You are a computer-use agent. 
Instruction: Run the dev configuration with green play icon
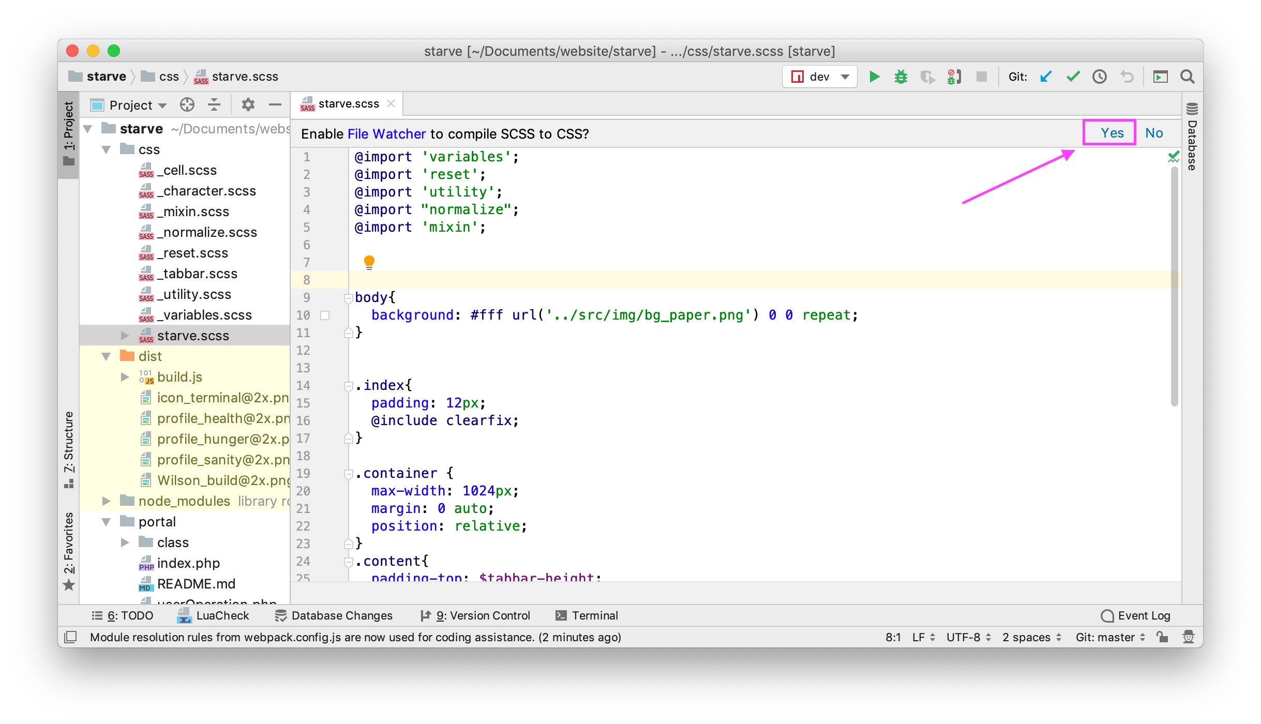(874, 77)
